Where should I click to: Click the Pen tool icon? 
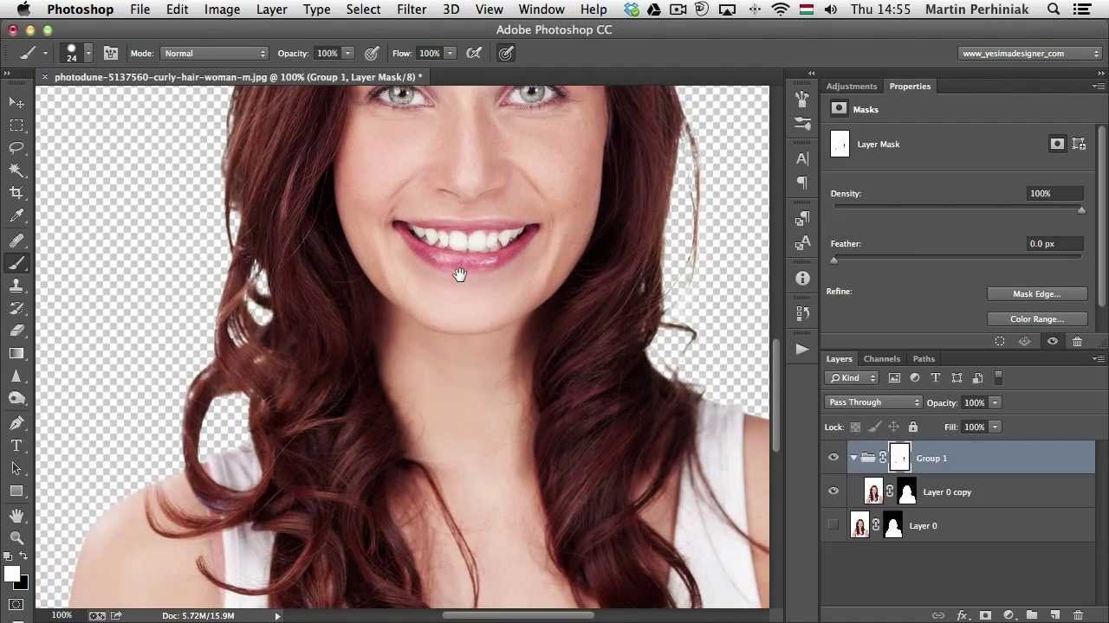(16, 422)
